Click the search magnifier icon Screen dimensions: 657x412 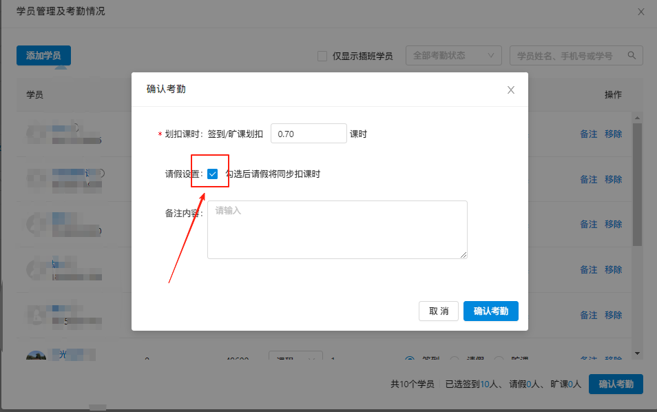coord(631,55)
